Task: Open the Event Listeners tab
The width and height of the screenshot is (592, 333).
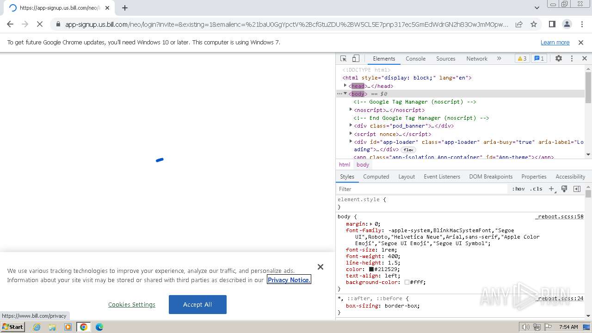Action: pyautogui.click(x=442, y=177)
